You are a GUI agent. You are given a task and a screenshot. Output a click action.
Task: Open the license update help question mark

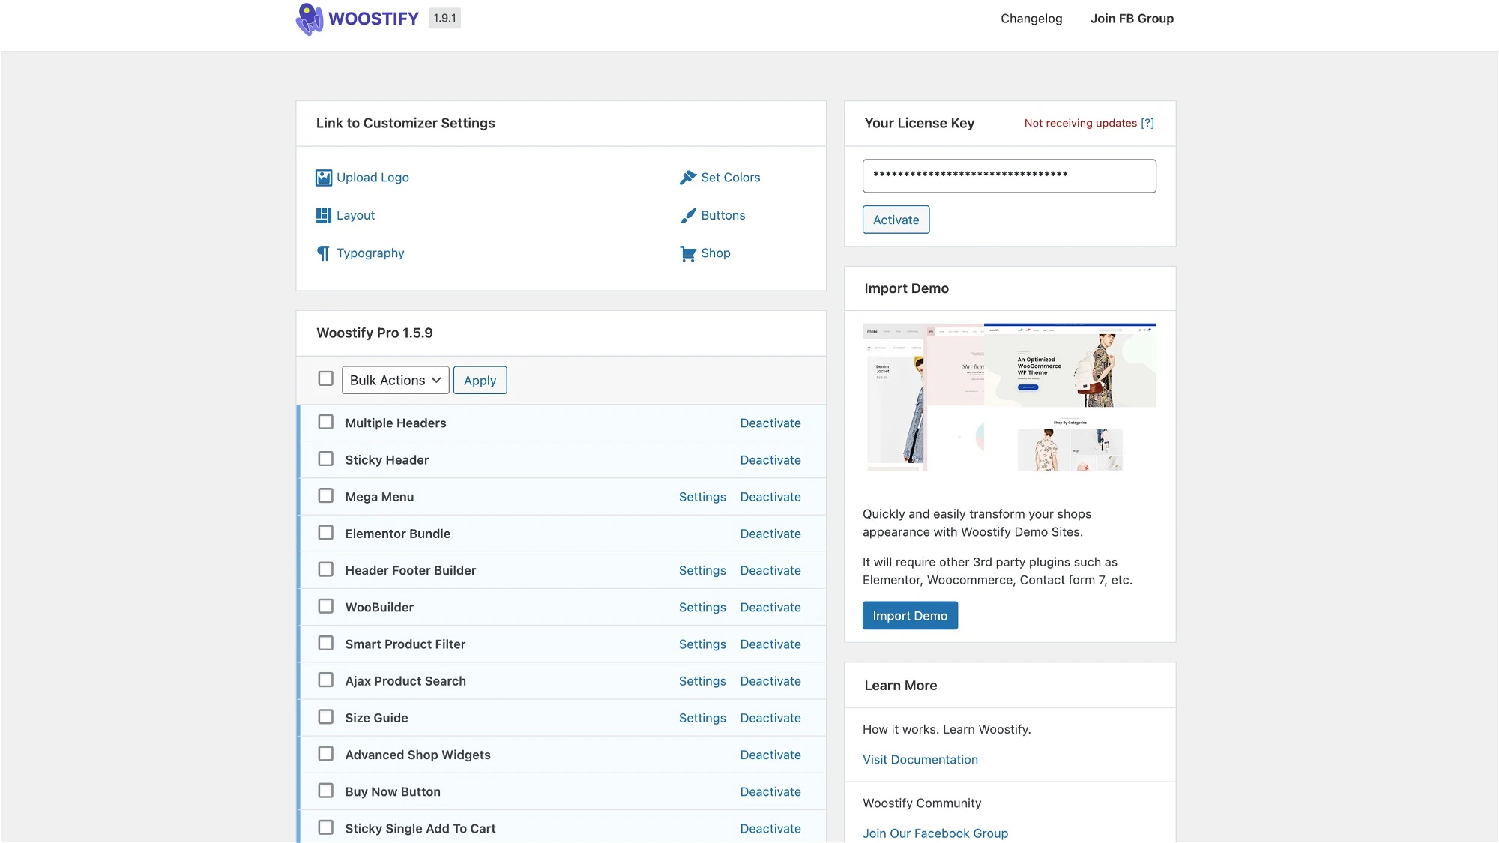pos(1148,123)
